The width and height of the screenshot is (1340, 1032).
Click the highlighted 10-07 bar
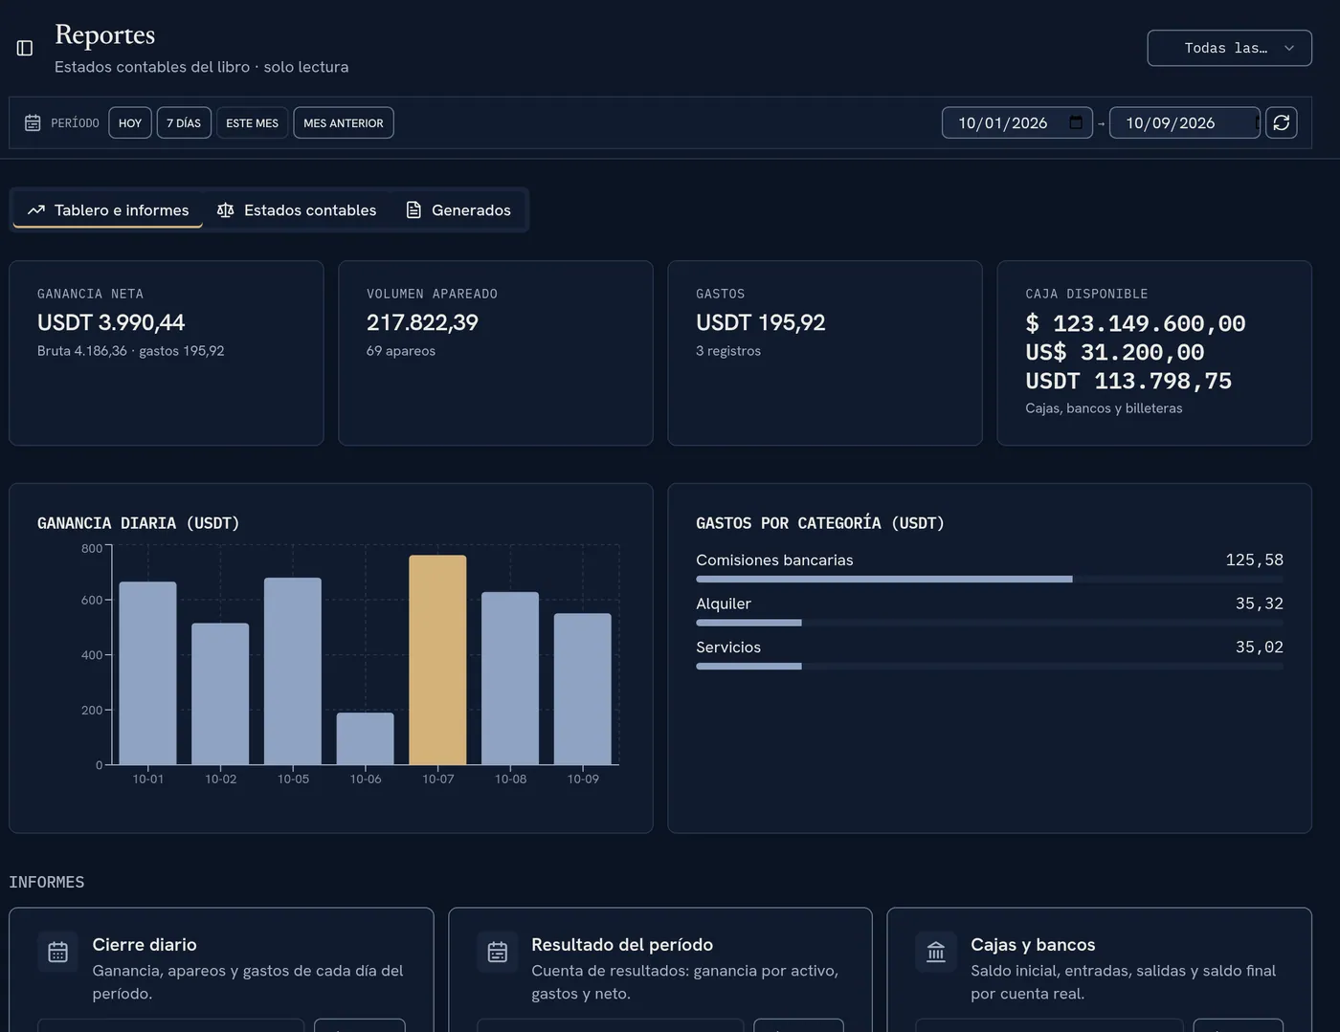coord(437,660)
